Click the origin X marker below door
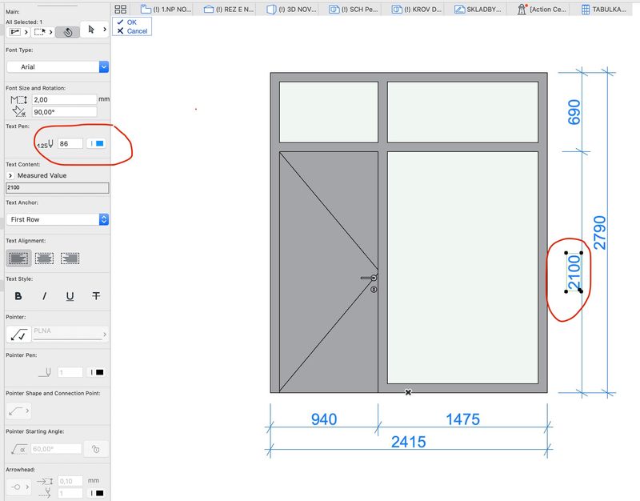 coord(408,392)
